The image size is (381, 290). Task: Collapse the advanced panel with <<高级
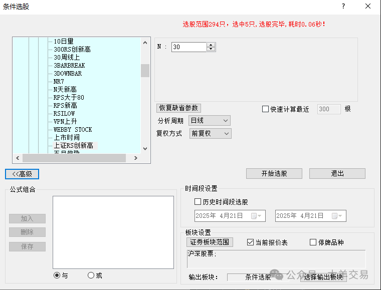click(22, 174)
